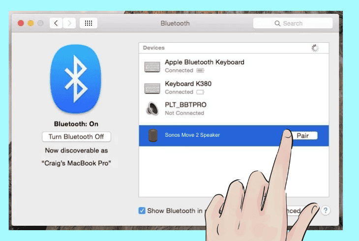The image size is (359, 241).
Task: Select the Keyboard K380 device
Action: (x=234, y=88)
